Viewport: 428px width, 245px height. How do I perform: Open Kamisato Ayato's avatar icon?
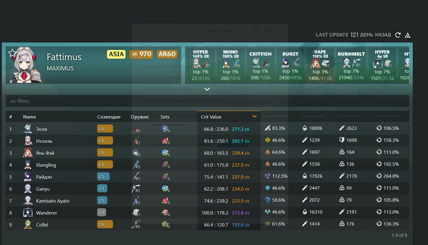[28, 201]
